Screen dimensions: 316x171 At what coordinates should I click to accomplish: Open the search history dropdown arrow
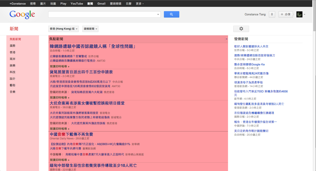tap(158, 14)
